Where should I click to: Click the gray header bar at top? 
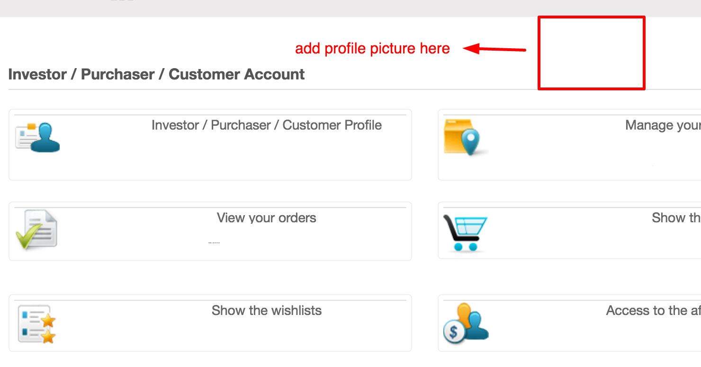[x=350, y=8]
